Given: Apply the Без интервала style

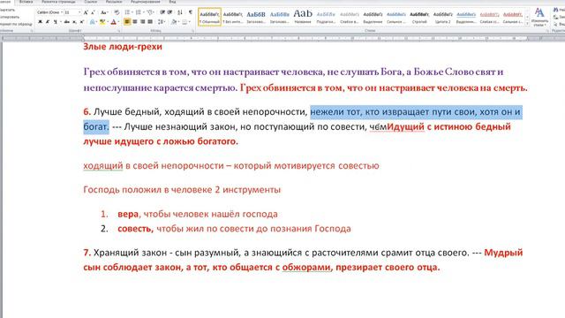Looking at the screenshot, I should [232, 17].
